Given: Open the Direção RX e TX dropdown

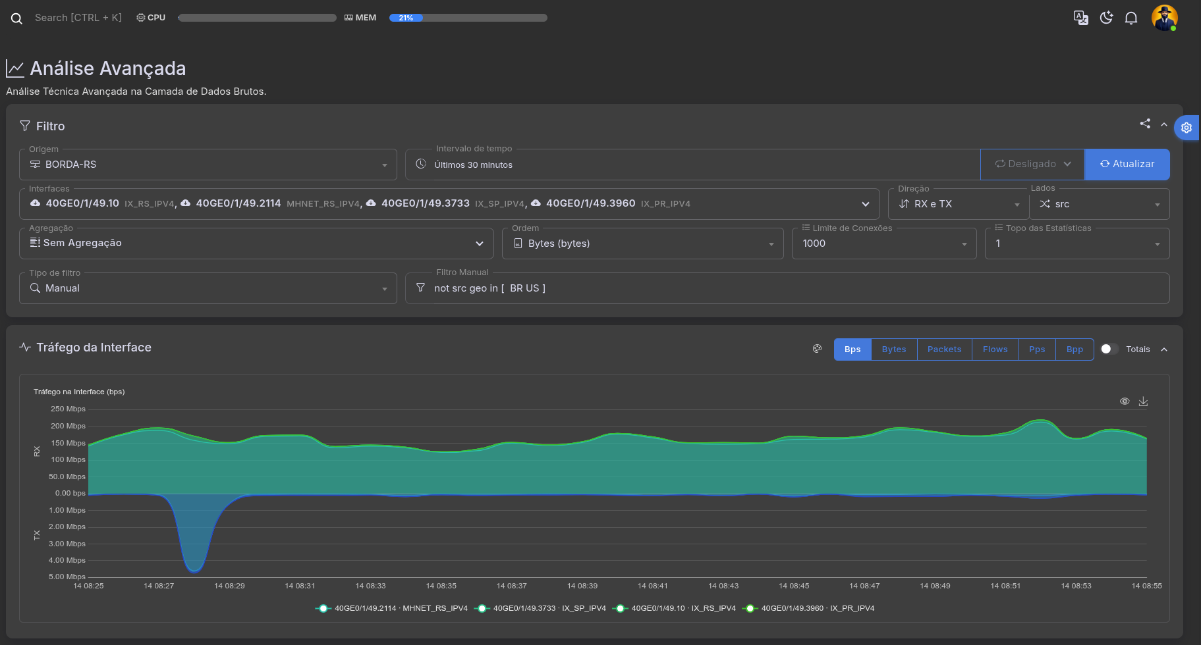Looking at the screenshot, I should 958,204.
